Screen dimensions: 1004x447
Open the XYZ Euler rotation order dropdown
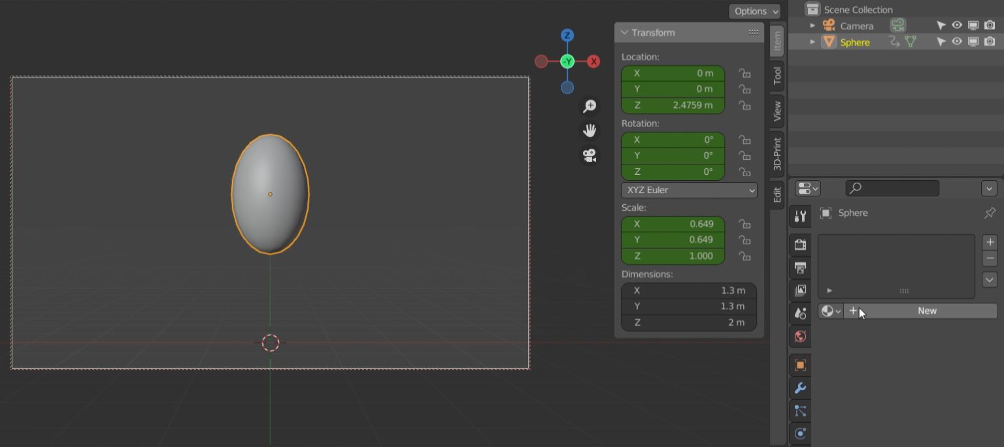coord(688,190)
